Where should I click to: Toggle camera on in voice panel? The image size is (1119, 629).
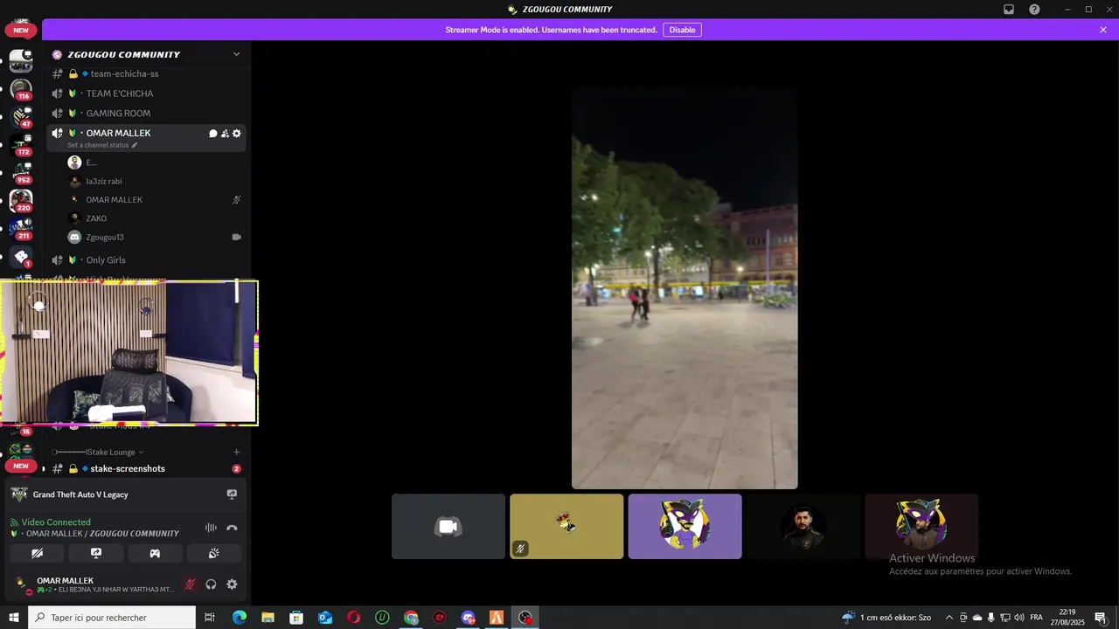tap(37, 553)
